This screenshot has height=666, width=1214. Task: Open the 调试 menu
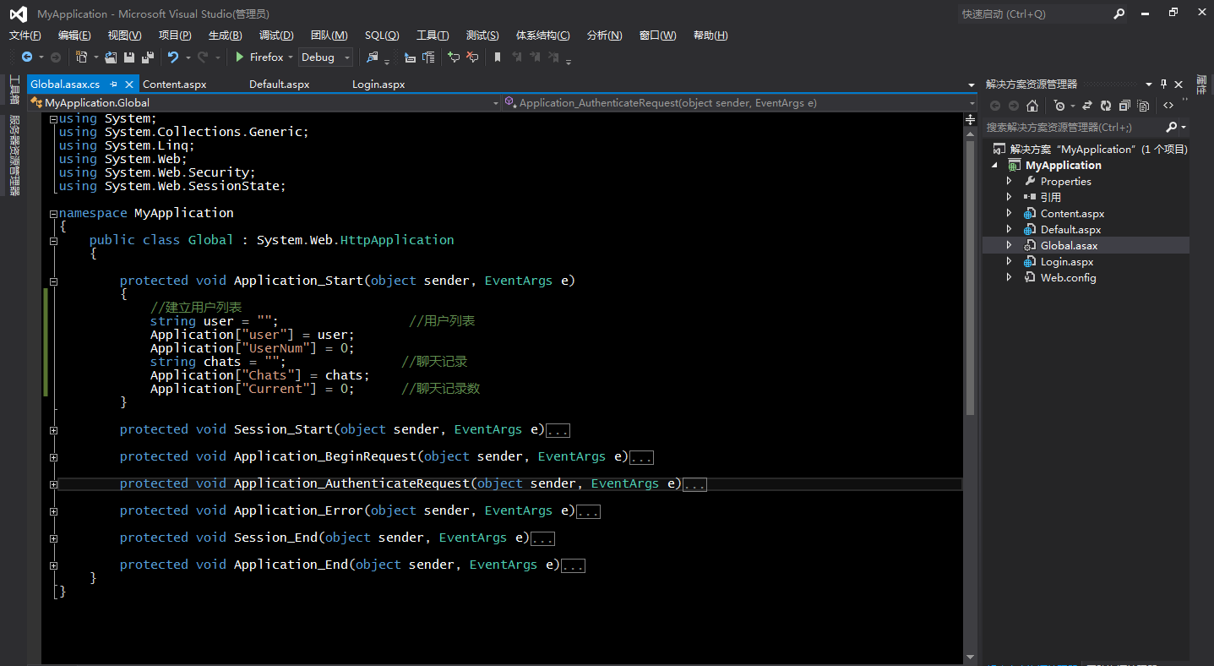(275, 35)
